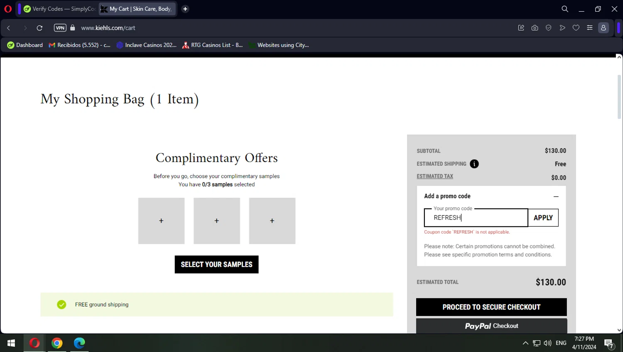The width and height of the screenshot is (623, 352).
Task: Collapse the Add a promo code section
Action: point(556,196)
